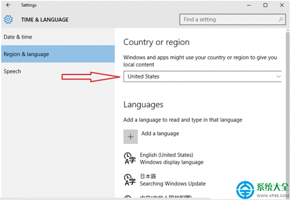Click the TIME & LANGUAGE heading
This screenshot has height=200, width=290.
[x=45, y=20]
